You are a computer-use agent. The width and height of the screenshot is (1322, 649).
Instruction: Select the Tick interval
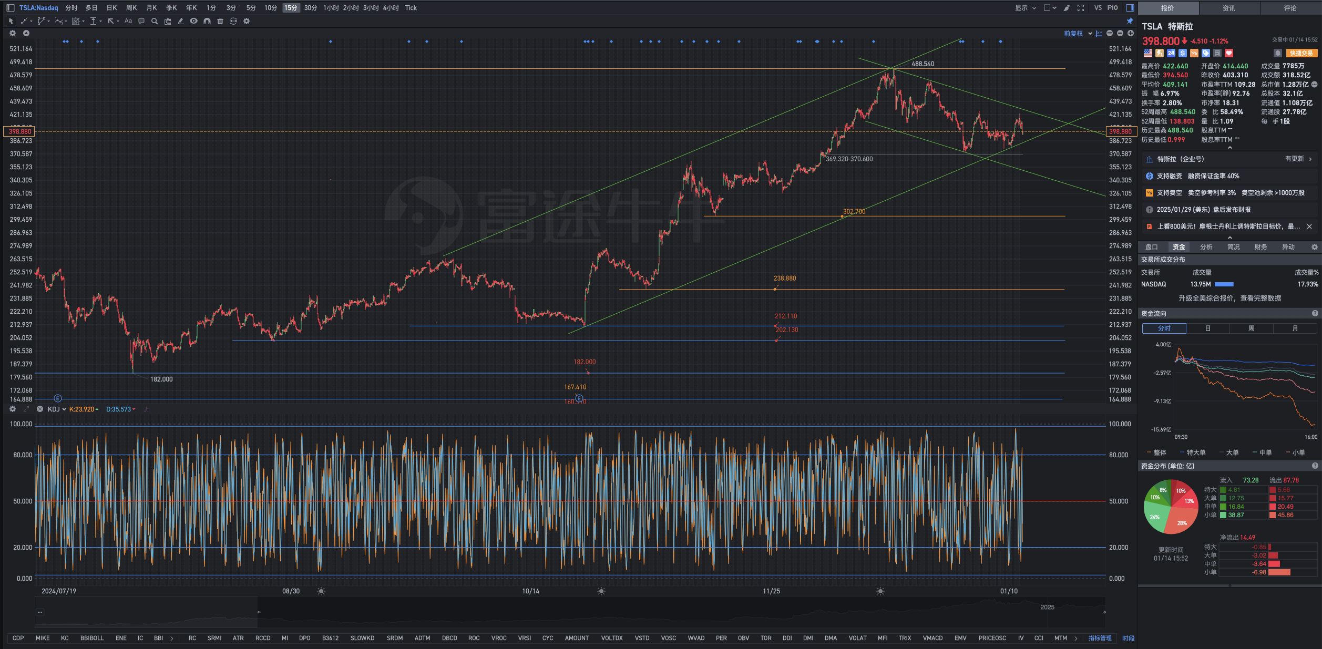(411, 8)
